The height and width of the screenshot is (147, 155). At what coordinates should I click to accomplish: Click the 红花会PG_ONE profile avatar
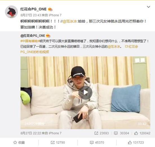pyautogui.click(x=11, y=12)
